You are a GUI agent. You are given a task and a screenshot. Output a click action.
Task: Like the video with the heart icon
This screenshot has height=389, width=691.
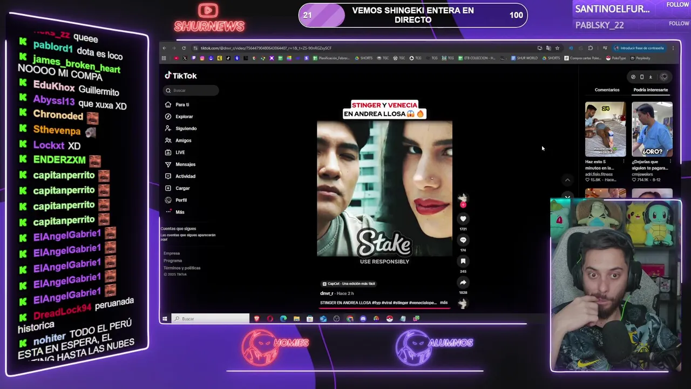coord(463,219)
